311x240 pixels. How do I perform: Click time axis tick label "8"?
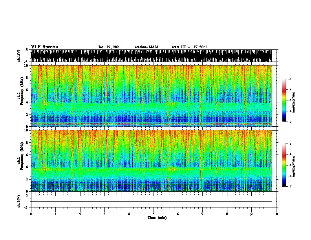(x=227, y=214)
